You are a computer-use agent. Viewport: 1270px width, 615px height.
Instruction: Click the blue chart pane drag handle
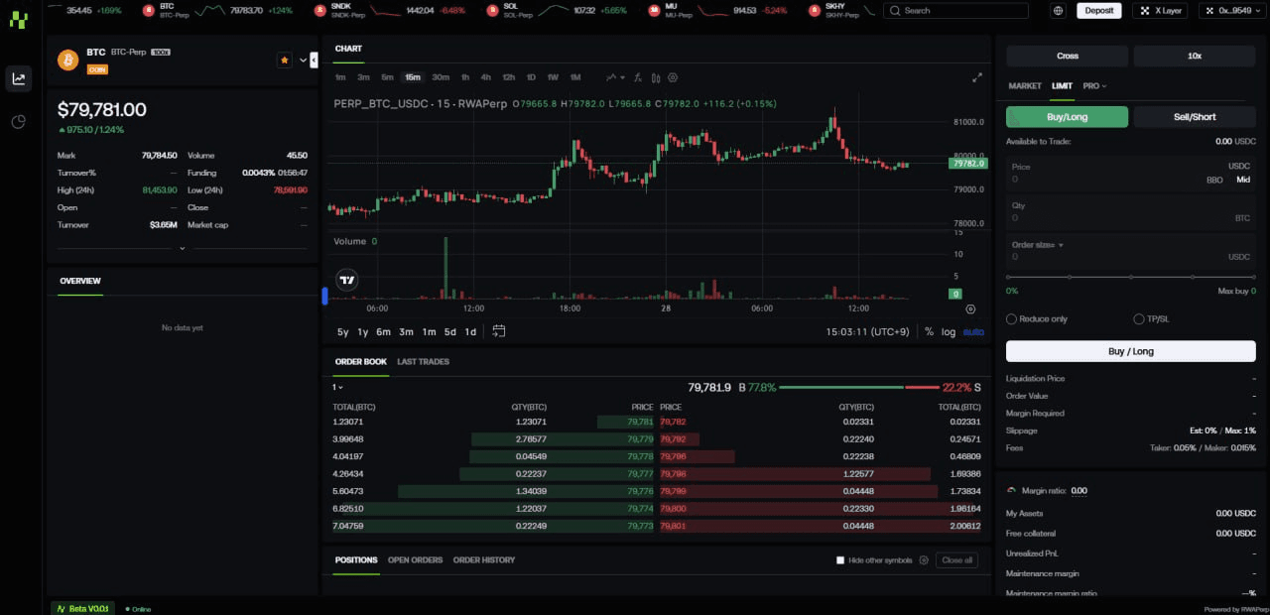tap(324, 296)
